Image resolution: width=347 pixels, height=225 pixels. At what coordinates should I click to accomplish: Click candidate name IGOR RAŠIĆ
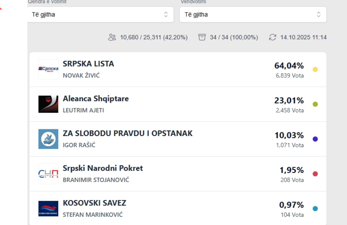pos(79,145)
